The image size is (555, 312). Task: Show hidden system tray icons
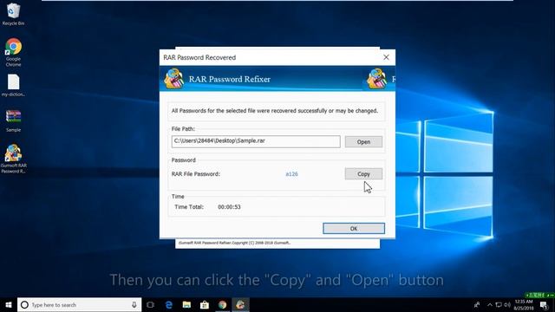490,304
